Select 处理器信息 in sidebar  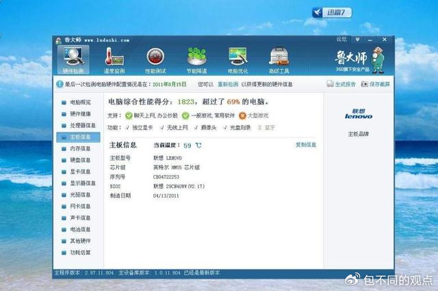coord(83,126)
